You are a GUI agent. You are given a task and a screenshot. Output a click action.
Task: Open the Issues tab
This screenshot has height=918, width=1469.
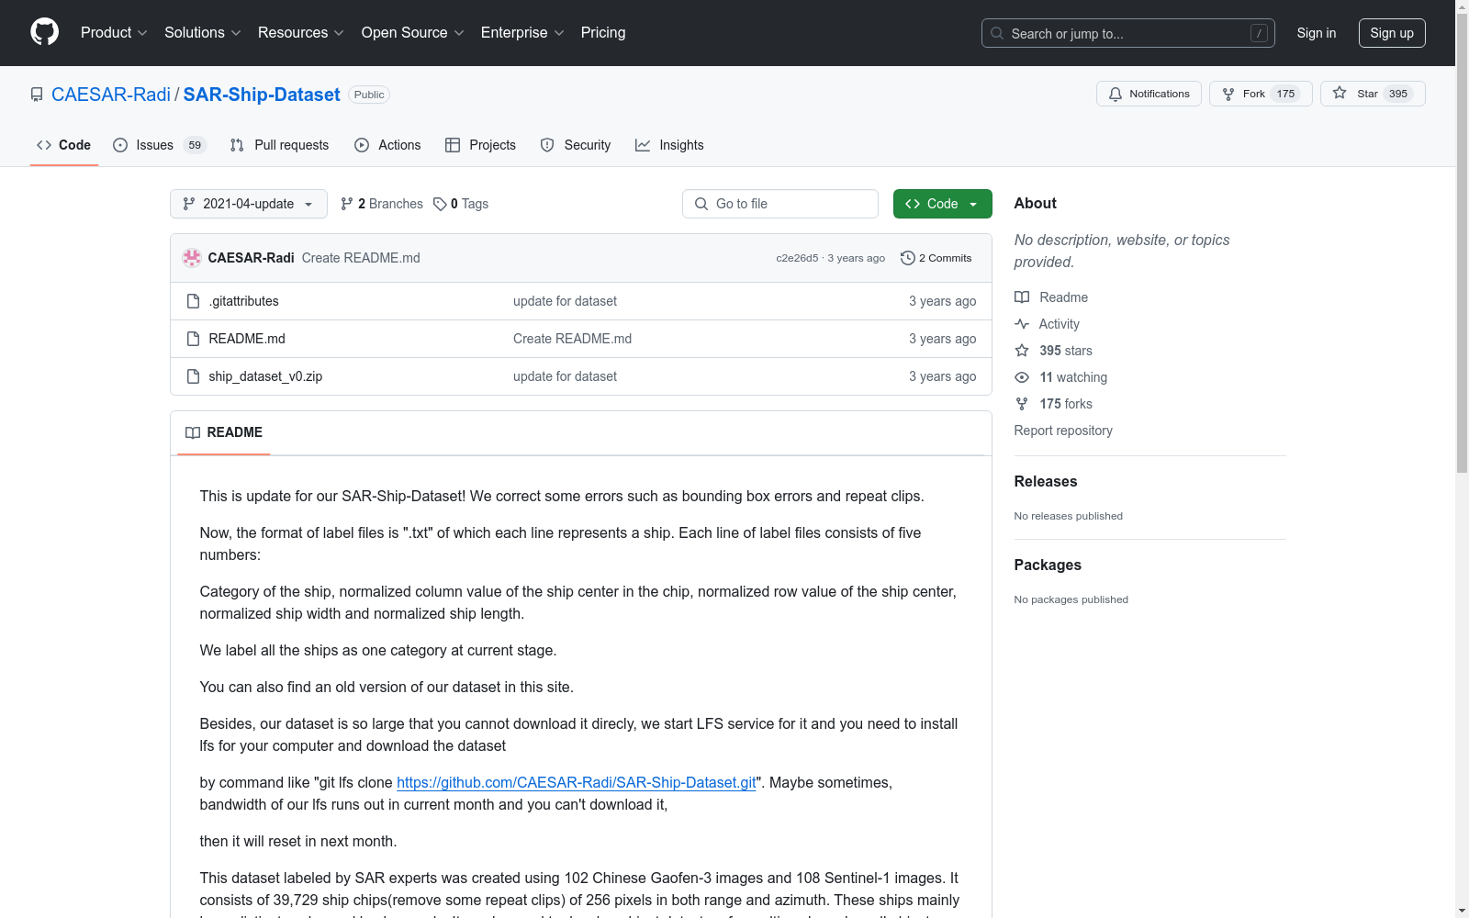[160, 145]
